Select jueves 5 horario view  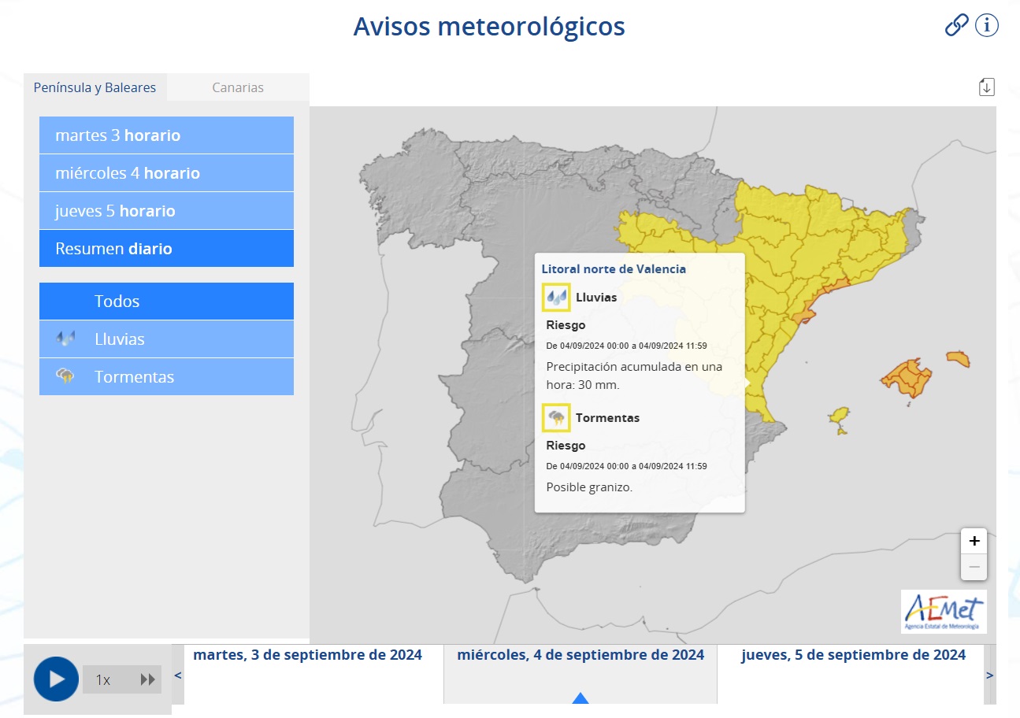166,211
